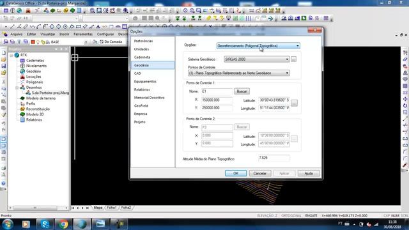Click the layer bulb visibility icon
409x230 pixels.
pyautogui.click(x=38, y=42)
